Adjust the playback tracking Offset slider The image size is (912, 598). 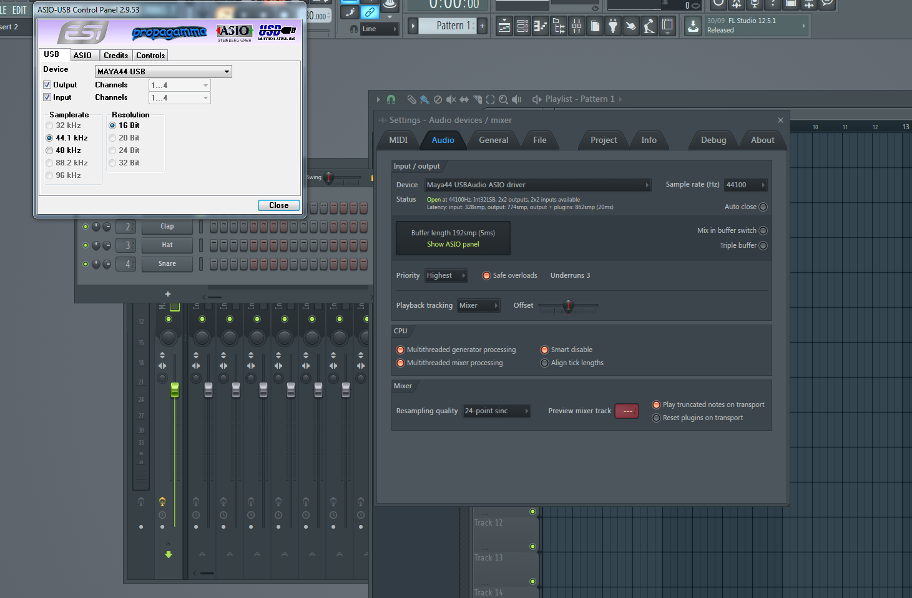(568, 306)
